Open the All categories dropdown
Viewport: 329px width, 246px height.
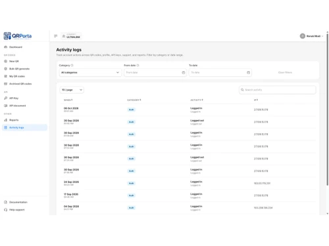pos(90,73)
